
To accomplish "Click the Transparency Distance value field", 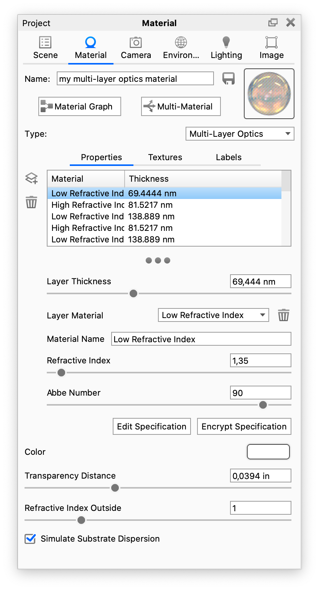I will click(x=260, y=476).
